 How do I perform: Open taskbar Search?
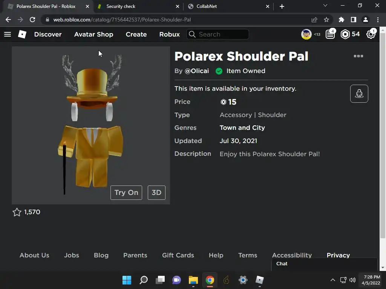coord(144,280)
